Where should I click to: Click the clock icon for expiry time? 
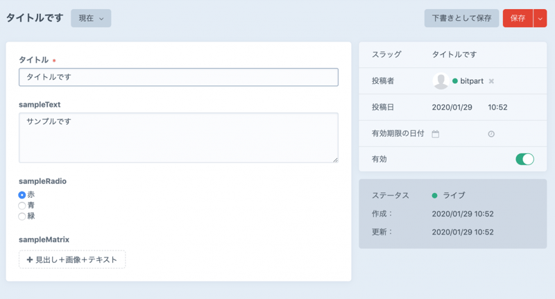click(x=491, y=134)
